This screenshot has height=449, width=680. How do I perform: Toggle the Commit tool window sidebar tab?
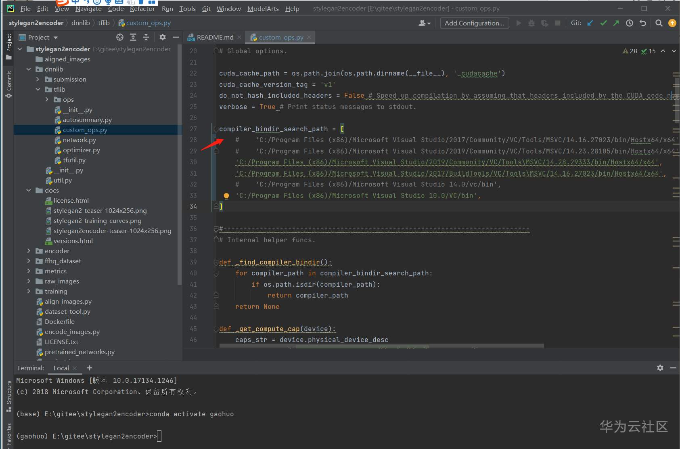8,84
